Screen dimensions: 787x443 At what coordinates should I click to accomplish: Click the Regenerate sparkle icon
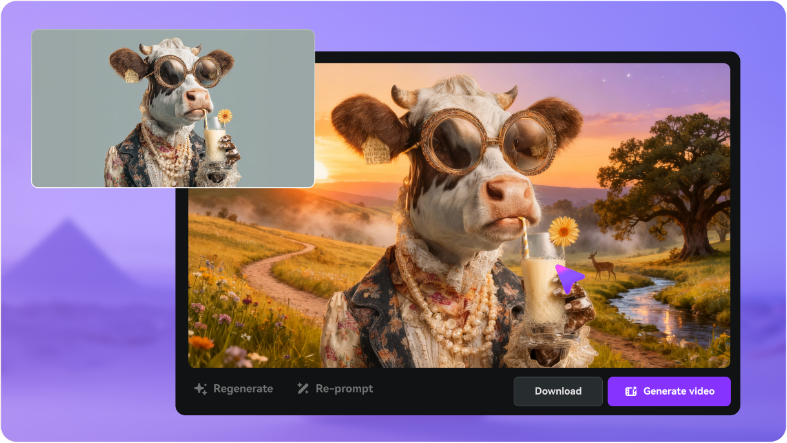point(200,389)
